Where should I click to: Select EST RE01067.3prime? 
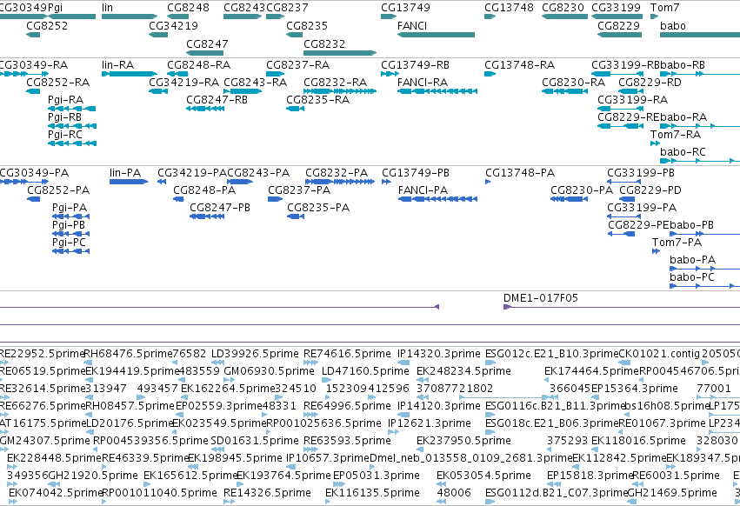[662, 423]
